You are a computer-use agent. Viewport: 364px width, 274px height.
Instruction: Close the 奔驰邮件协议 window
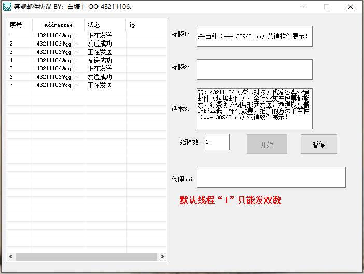tap(351, 7)
